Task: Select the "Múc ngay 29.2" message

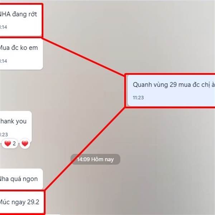Action: 21,202
